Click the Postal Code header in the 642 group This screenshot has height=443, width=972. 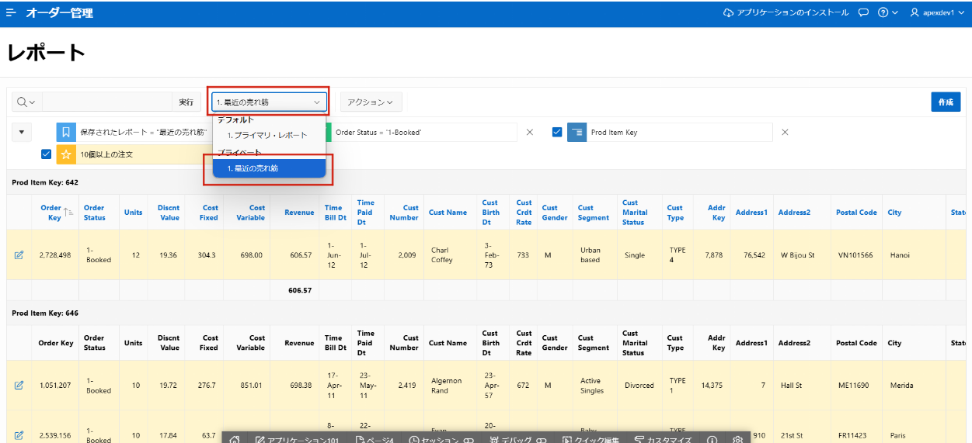pyautogui.click(x=856, y=213)
